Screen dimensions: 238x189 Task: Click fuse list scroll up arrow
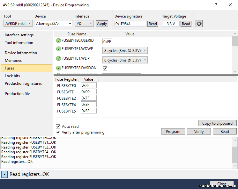click(x=235, y=34)
